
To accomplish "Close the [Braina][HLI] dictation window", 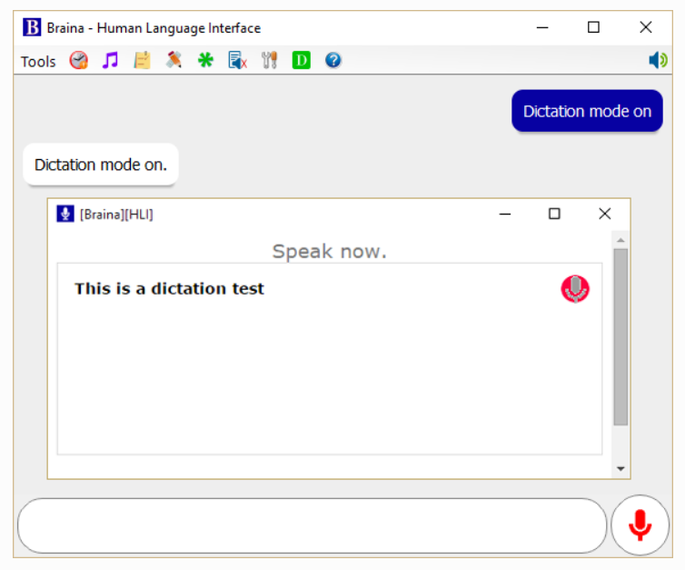I will tap(605, 214).
